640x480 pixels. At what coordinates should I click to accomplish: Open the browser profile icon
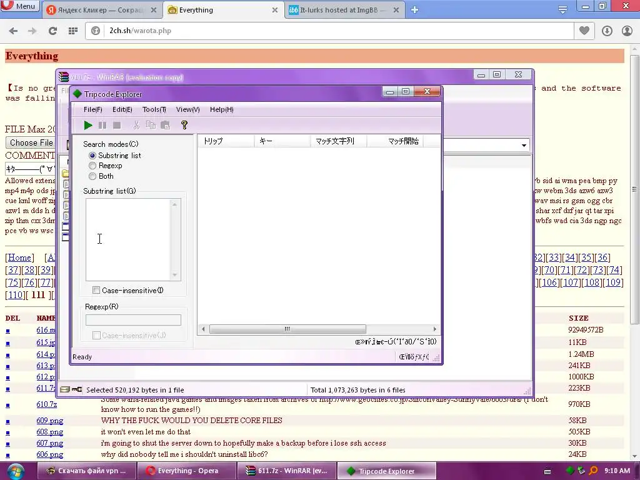627,31
